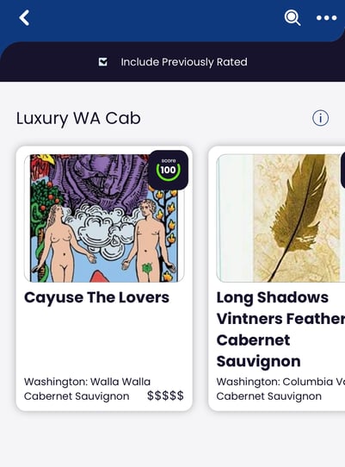Select the Cayuse The Lovers title
Viewport: 345px width, 467px height.
pyautogui.click(x=96, y=297)
